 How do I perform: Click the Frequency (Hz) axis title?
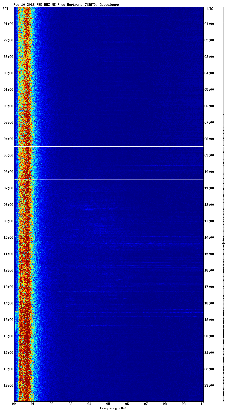pos(113,408)
